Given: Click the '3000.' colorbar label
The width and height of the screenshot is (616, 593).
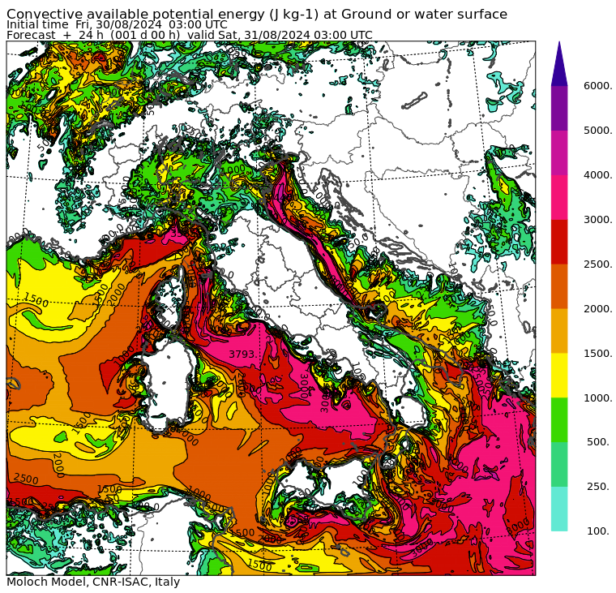Looking at the screenshot, I should coord(597,219).
